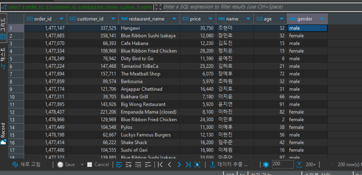Select row number 14 header
The height and width of the screenshot is (175, 362).
tap(16, 127)
